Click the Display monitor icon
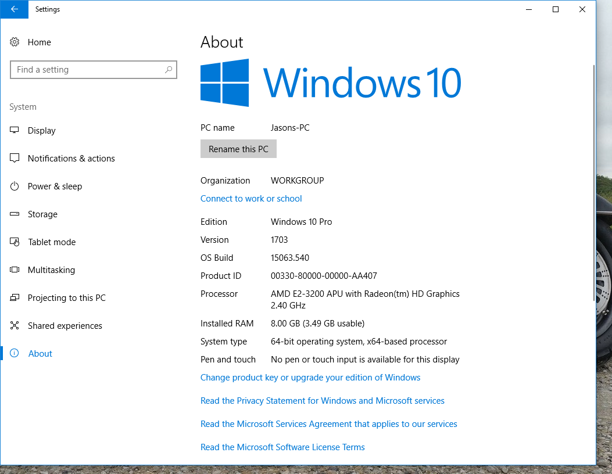Image resolution: width=612 pixels, height=474 pixels. [x=15, y=131]
